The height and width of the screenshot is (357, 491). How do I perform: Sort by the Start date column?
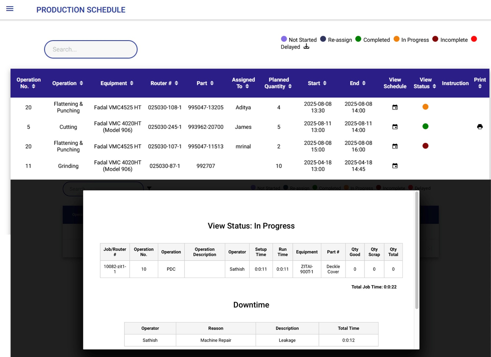pyautogui.click(x=317, y=83)
